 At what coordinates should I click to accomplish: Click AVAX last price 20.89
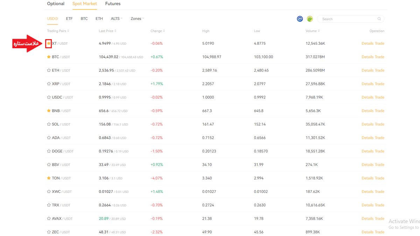pos(104,219)
